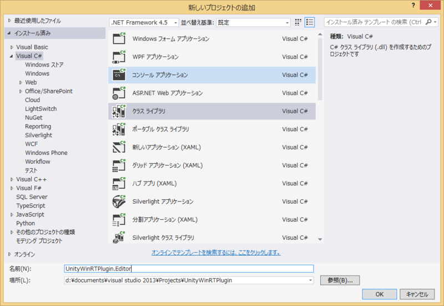The height and width of the screenshot is (306, 444).
Task: Open the help question mark button
Action: tap(413, 6)
